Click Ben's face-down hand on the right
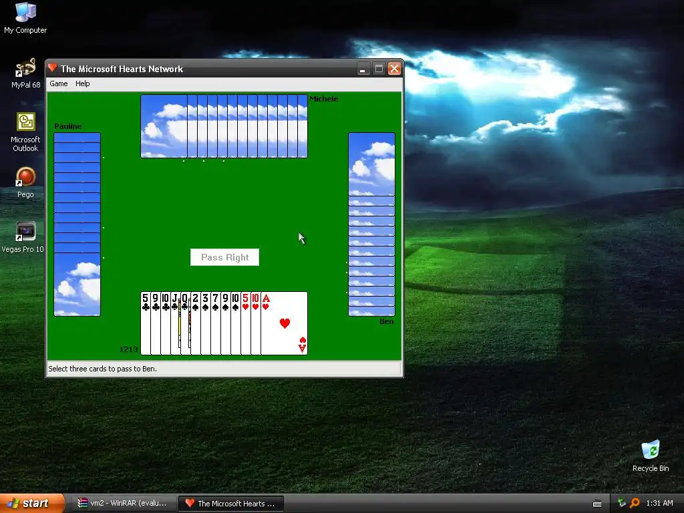Screen dimensions: 684x513 coord(371,224)
